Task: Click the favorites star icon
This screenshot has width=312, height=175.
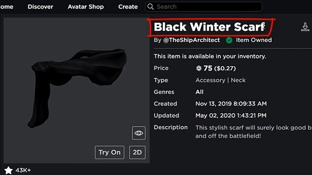Action: tap(8, 170)
